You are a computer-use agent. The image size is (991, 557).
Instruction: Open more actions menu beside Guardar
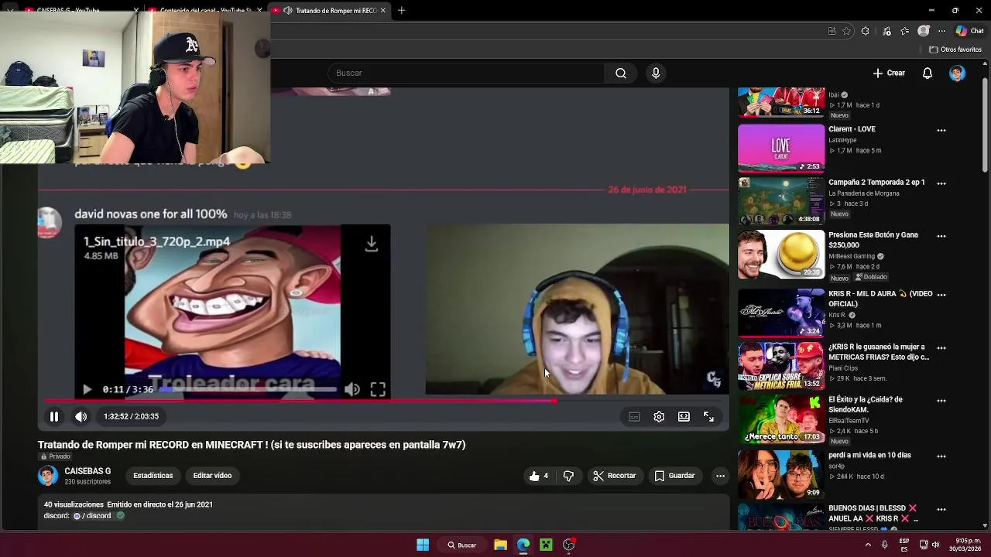pos(720,476)
